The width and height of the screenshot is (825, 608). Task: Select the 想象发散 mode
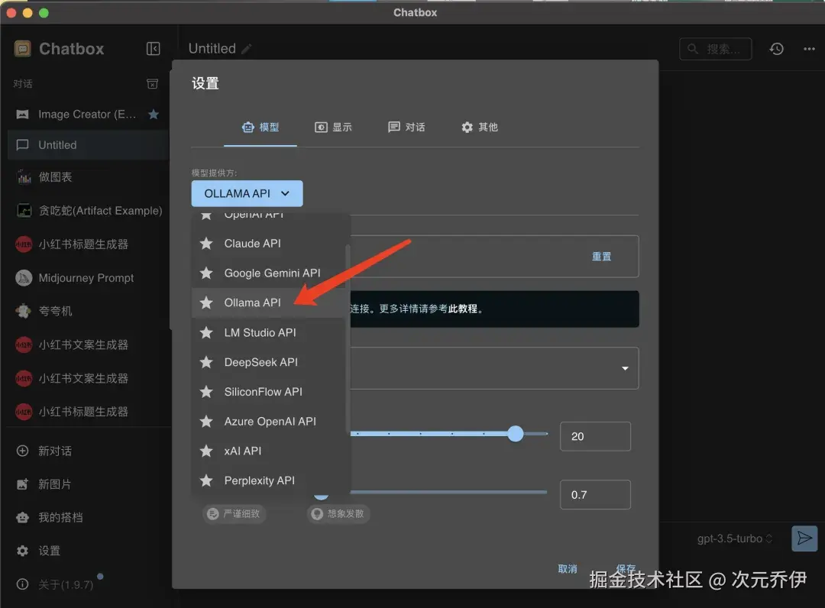338,513
